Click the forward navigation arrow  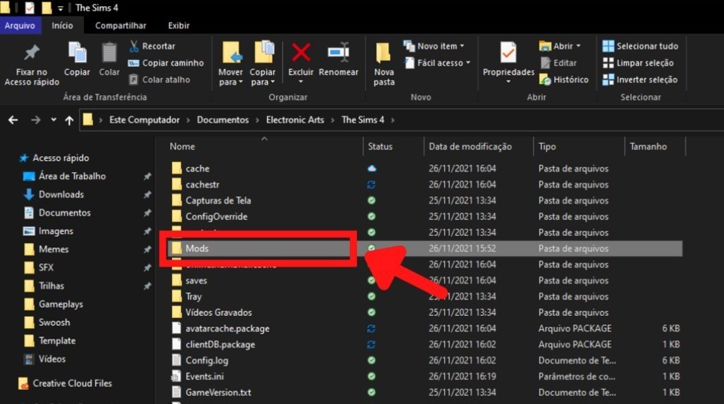[x=35, y=120]
